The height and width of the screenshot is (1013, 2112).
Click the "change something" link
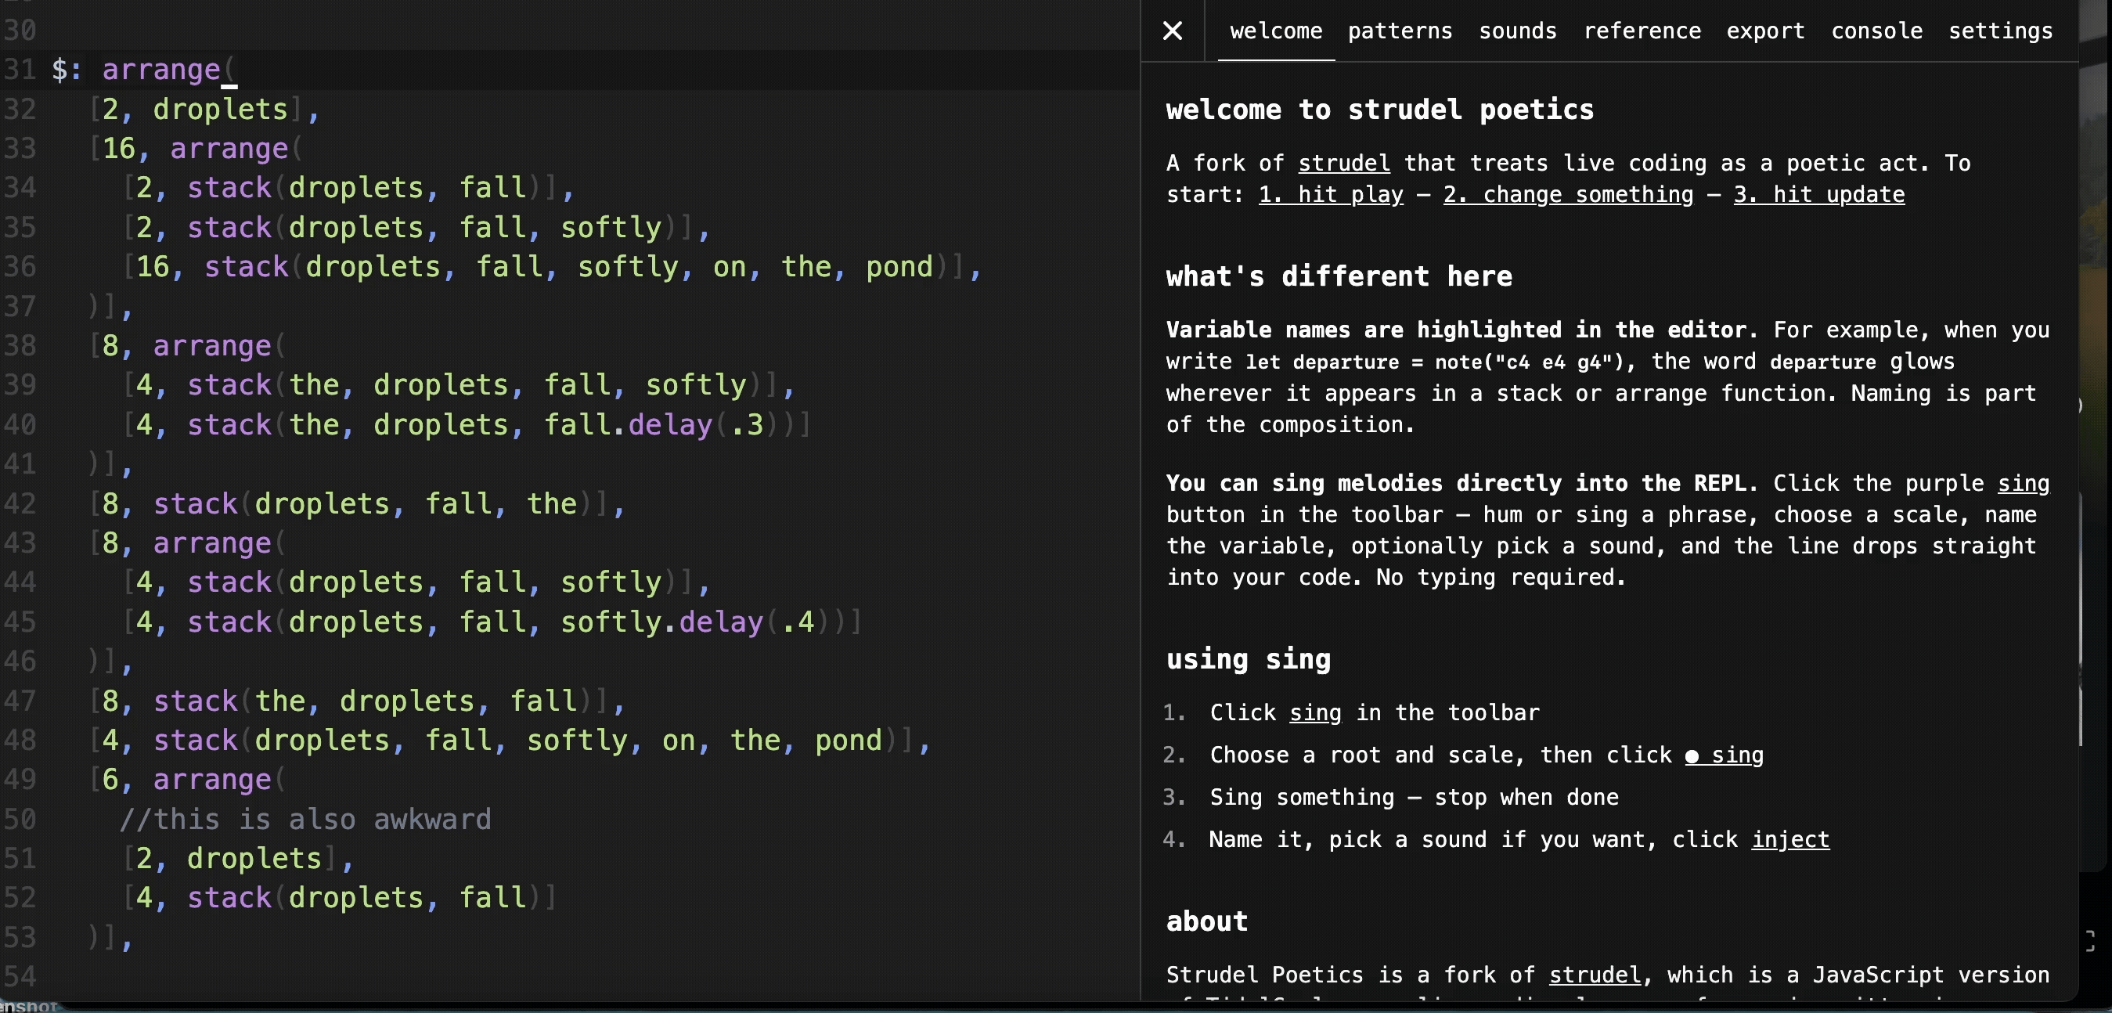(1569, 194)
